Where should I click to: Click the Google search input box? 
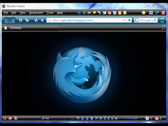click(x=147, y=20)
